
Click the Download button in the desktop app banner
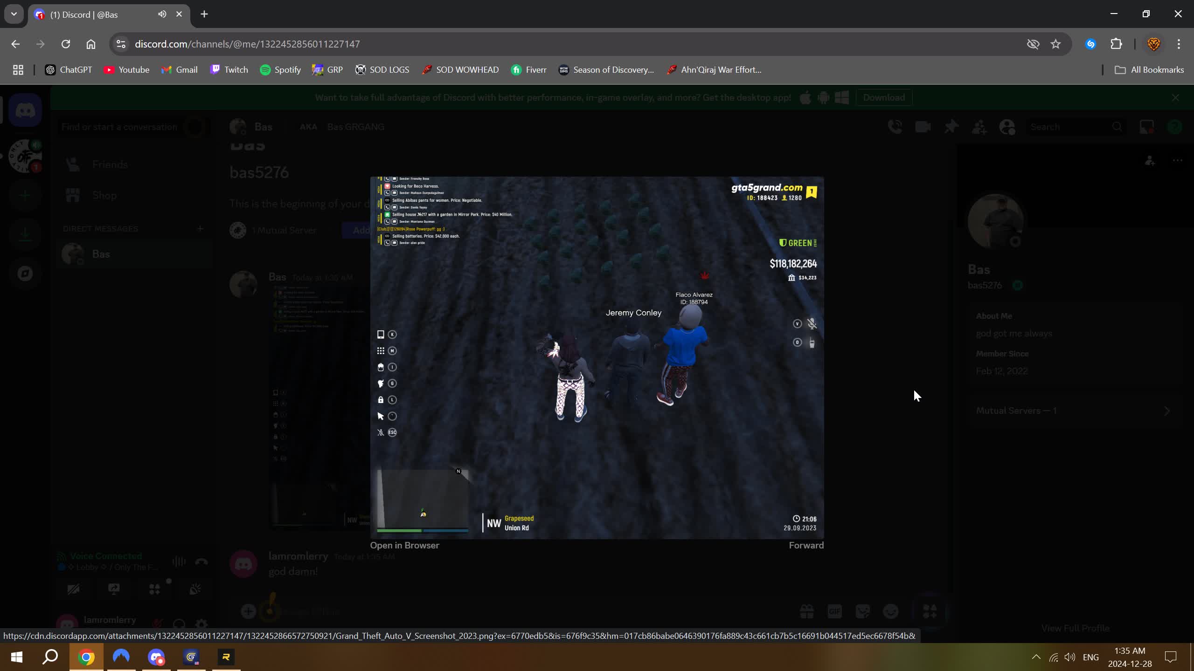(x=883, y=97)
